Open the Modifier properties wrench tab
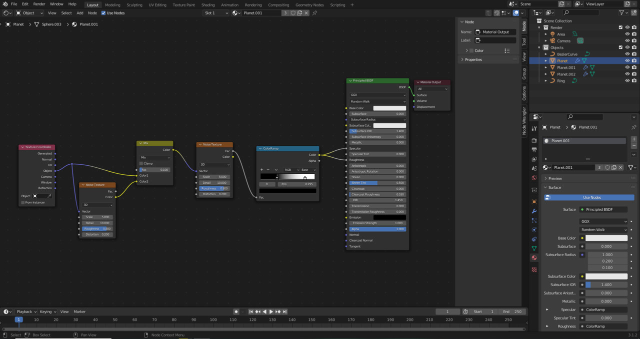This screenshot has height=339, width=640. click(x=534, y=211)
